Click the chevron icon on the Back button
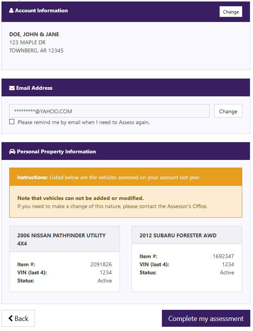Viewport: 253px width, 331px height. tap(10, 318)
